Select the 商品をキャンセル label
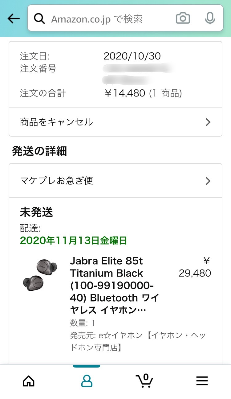231x399 pixels. [x=56, y=122]
